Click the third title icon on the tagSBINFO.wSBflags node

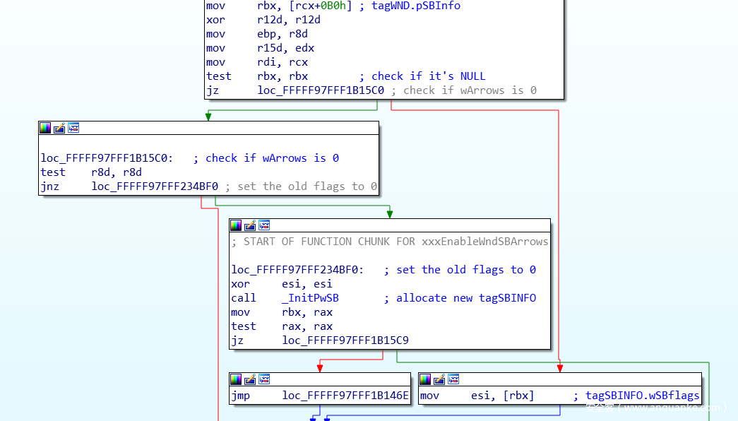[453, 379]
